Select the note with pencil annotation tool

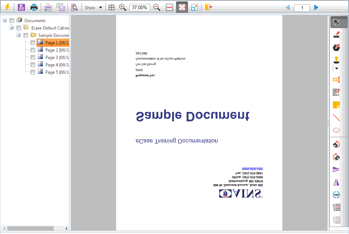(x=336, y=92)
